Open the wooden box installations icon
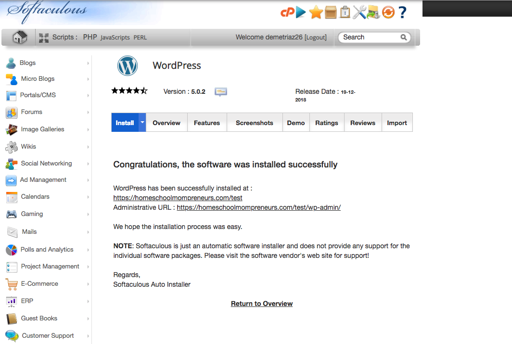The image size is (512, 344). point(331,13)
